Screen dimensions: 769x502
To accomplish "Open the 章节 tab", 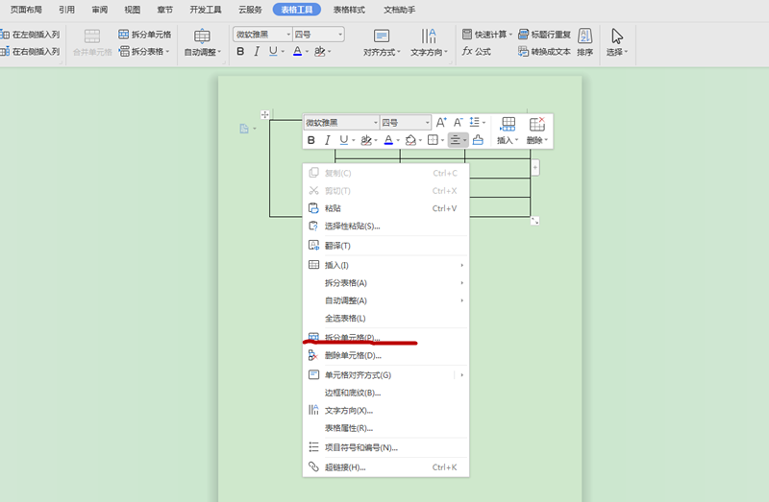I will [x=165, y=10].
